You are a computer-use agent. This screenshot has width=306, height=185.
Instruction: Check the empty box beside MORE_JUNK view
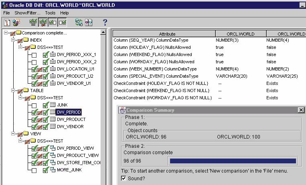pyautogui.click(x=34, y=170)
